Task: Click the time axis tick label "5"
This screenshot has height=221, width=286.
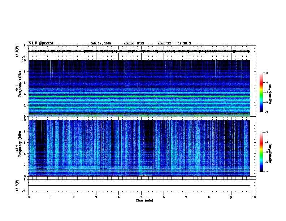Action: pos(141,197)
